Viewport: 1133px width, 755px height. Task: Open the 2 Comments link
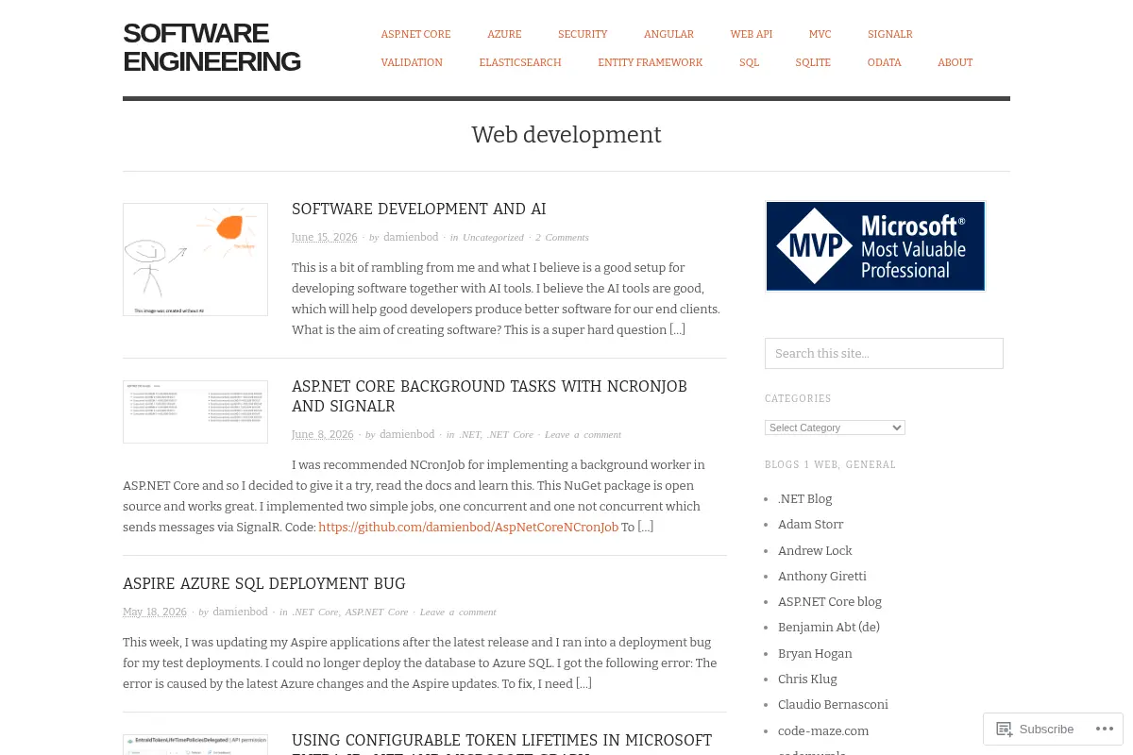(x=562, y=237)
